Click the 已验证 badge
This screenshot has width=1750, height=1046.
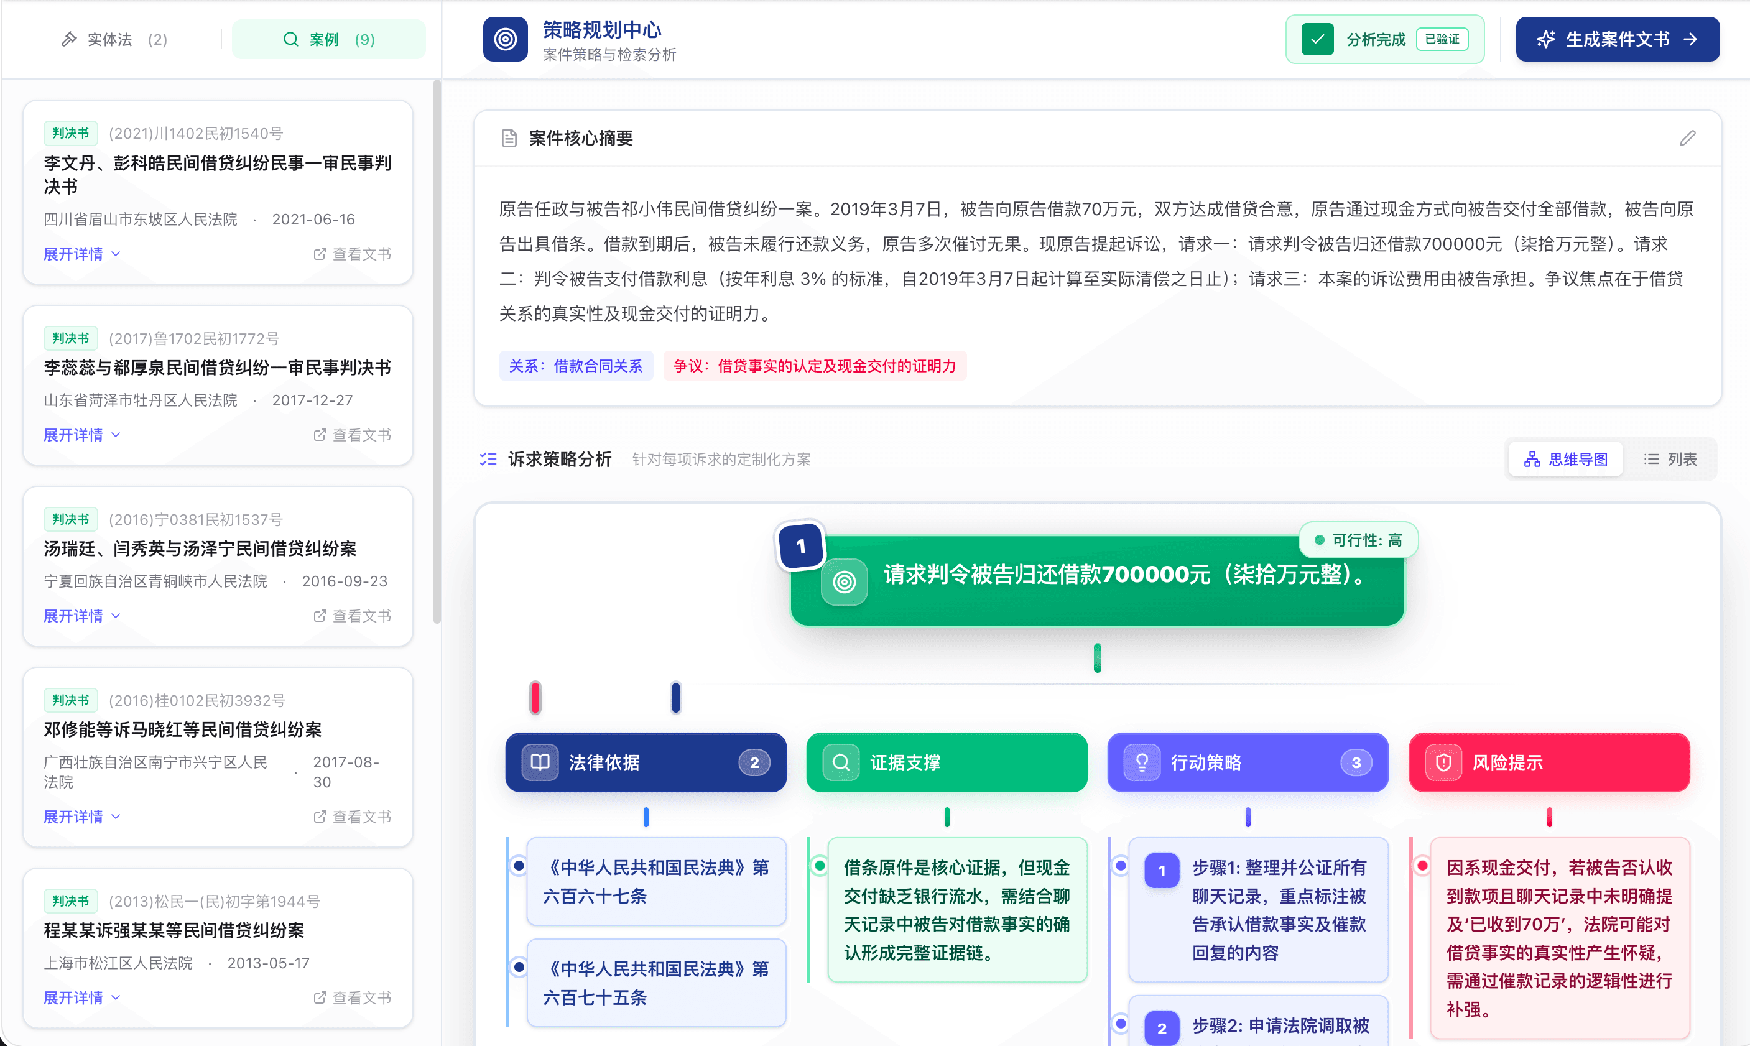point(1442,39)
